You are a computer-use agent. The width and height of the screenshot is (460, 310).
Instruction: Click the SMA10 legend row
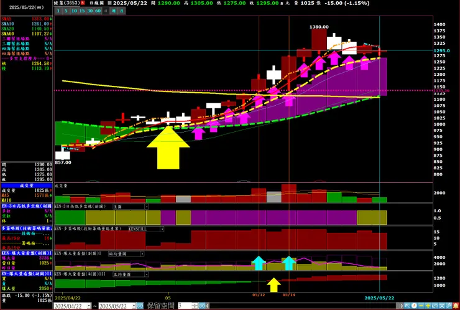click(27, 24)
